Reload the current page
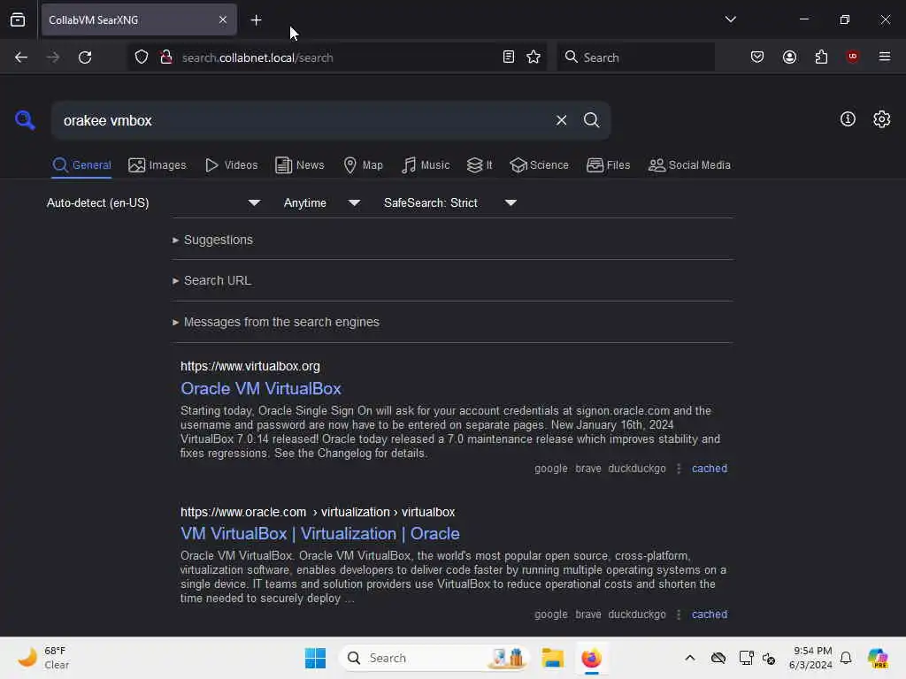 85,57
